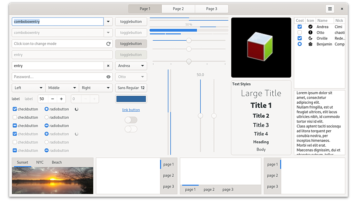
Task: Select the NYC tab above the photo
Action: click(x=40, y=162)
